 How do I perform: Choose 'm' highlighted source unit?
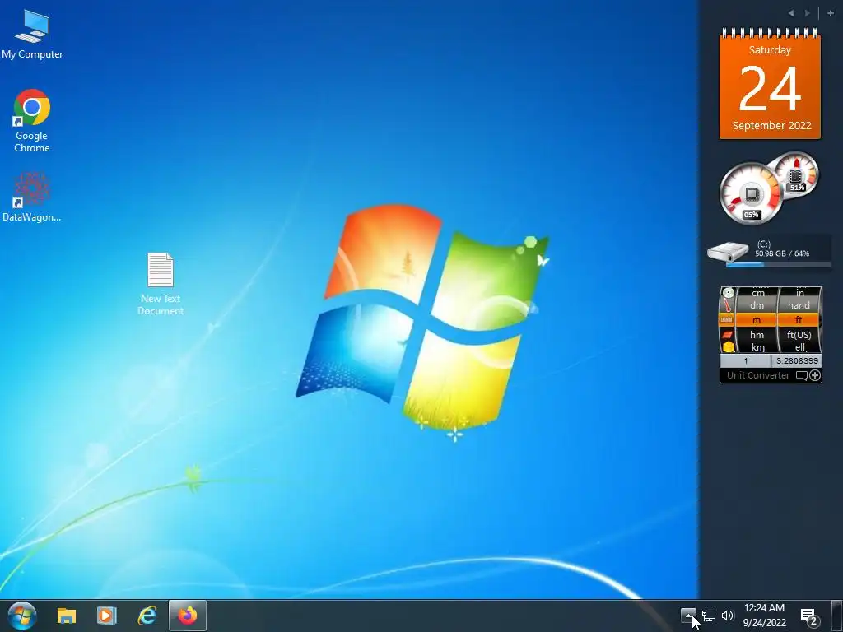757,320
